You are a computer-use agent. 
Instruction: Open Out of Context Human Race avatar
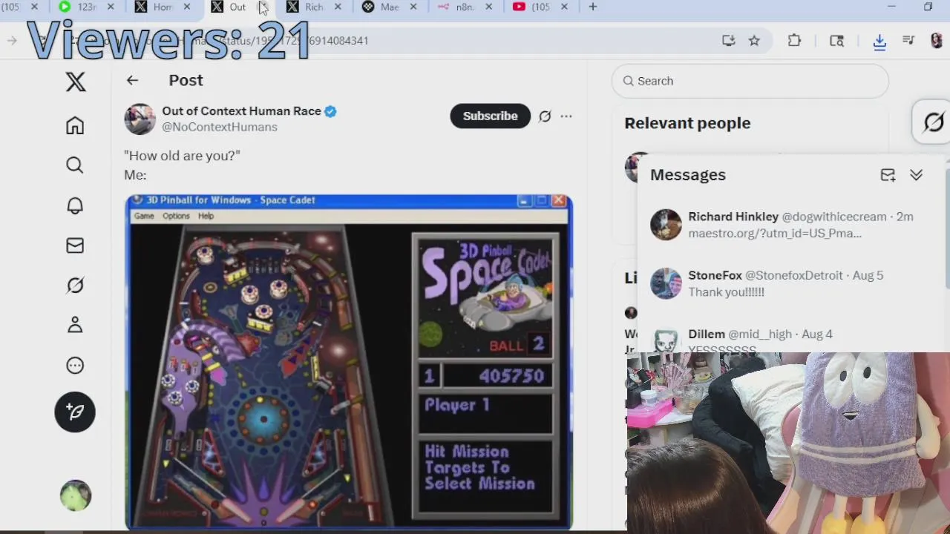click(x=140, y=119)
